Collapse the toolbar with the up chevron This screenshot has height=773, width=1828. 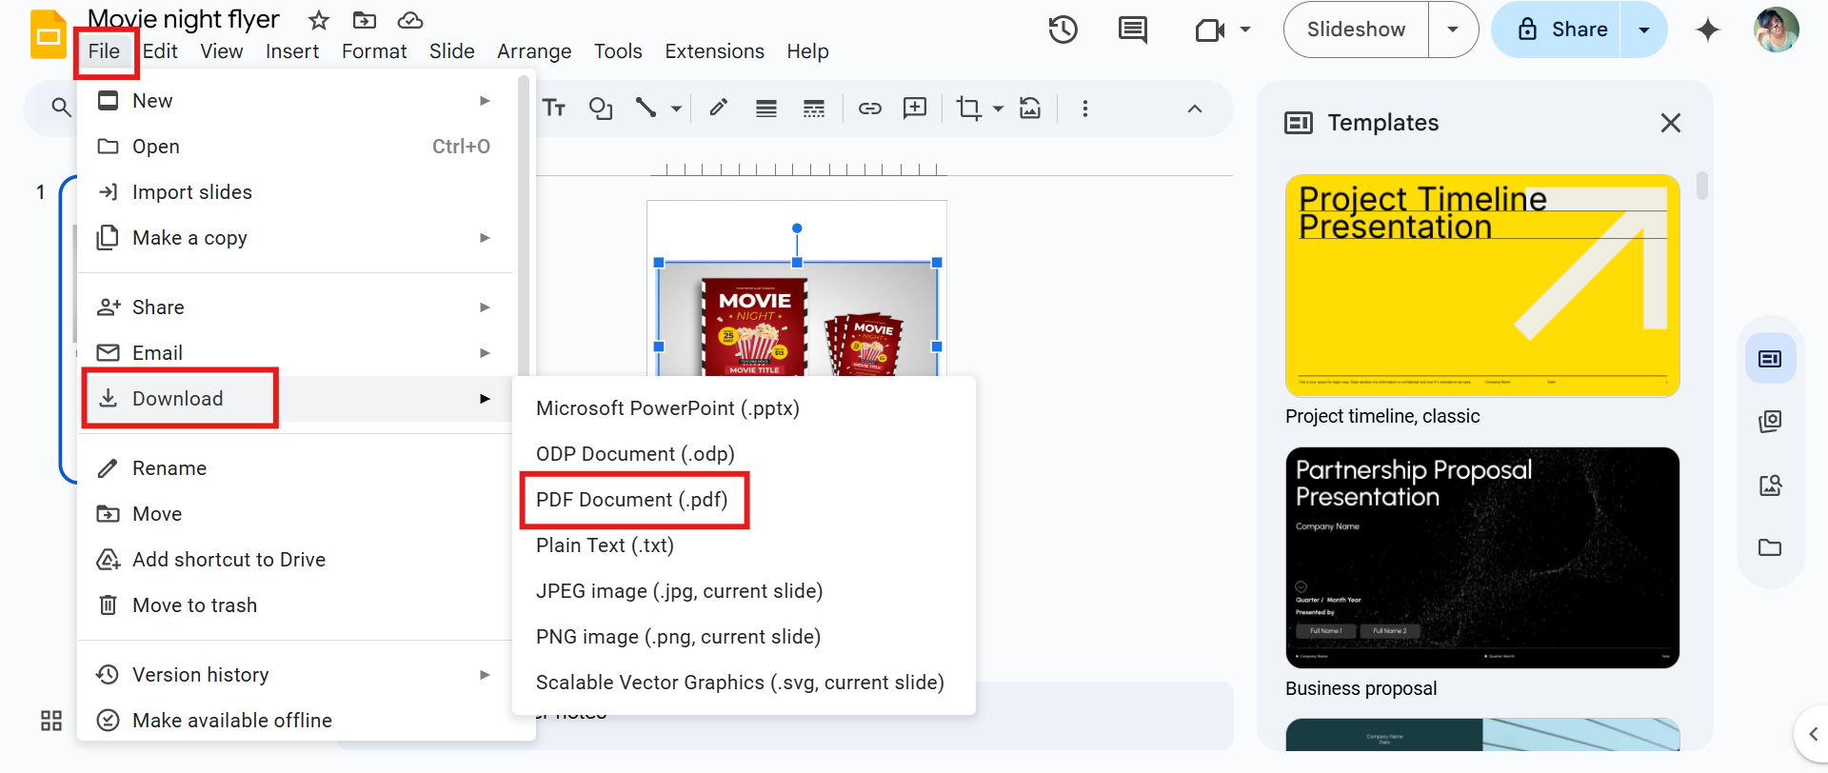[1195, 109]
